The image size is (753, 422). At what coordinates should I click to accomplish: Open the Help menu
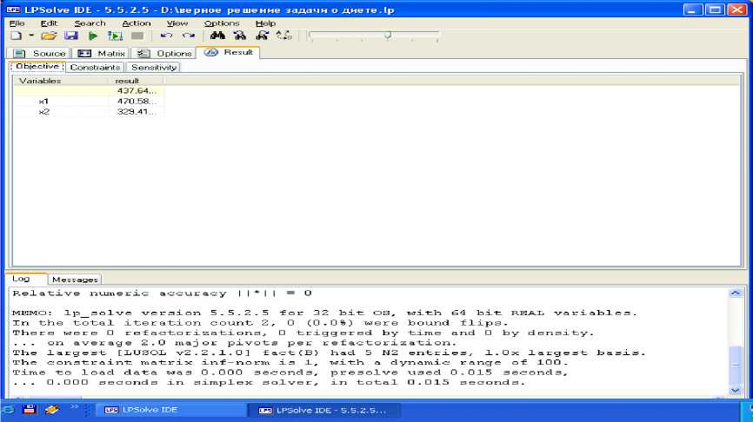(265, 23)
